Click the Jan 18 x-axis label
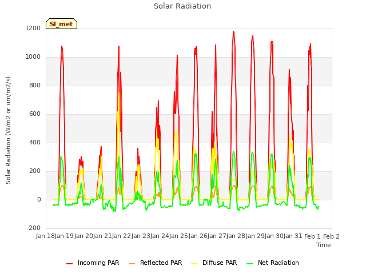 (45, 236)
